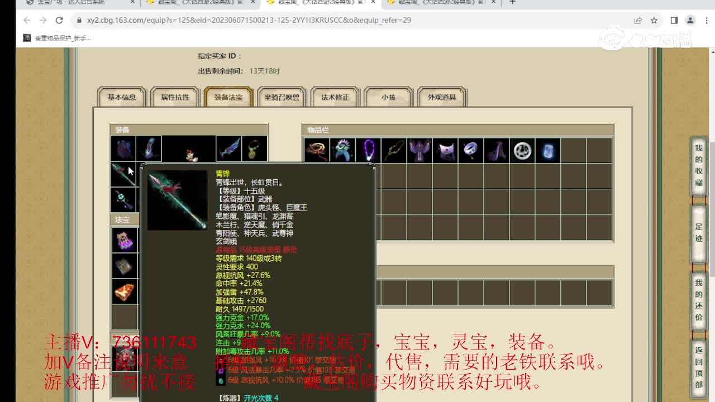Reload the page with the refresh icon
The image size is (715, 402).
tap(59, 20)
